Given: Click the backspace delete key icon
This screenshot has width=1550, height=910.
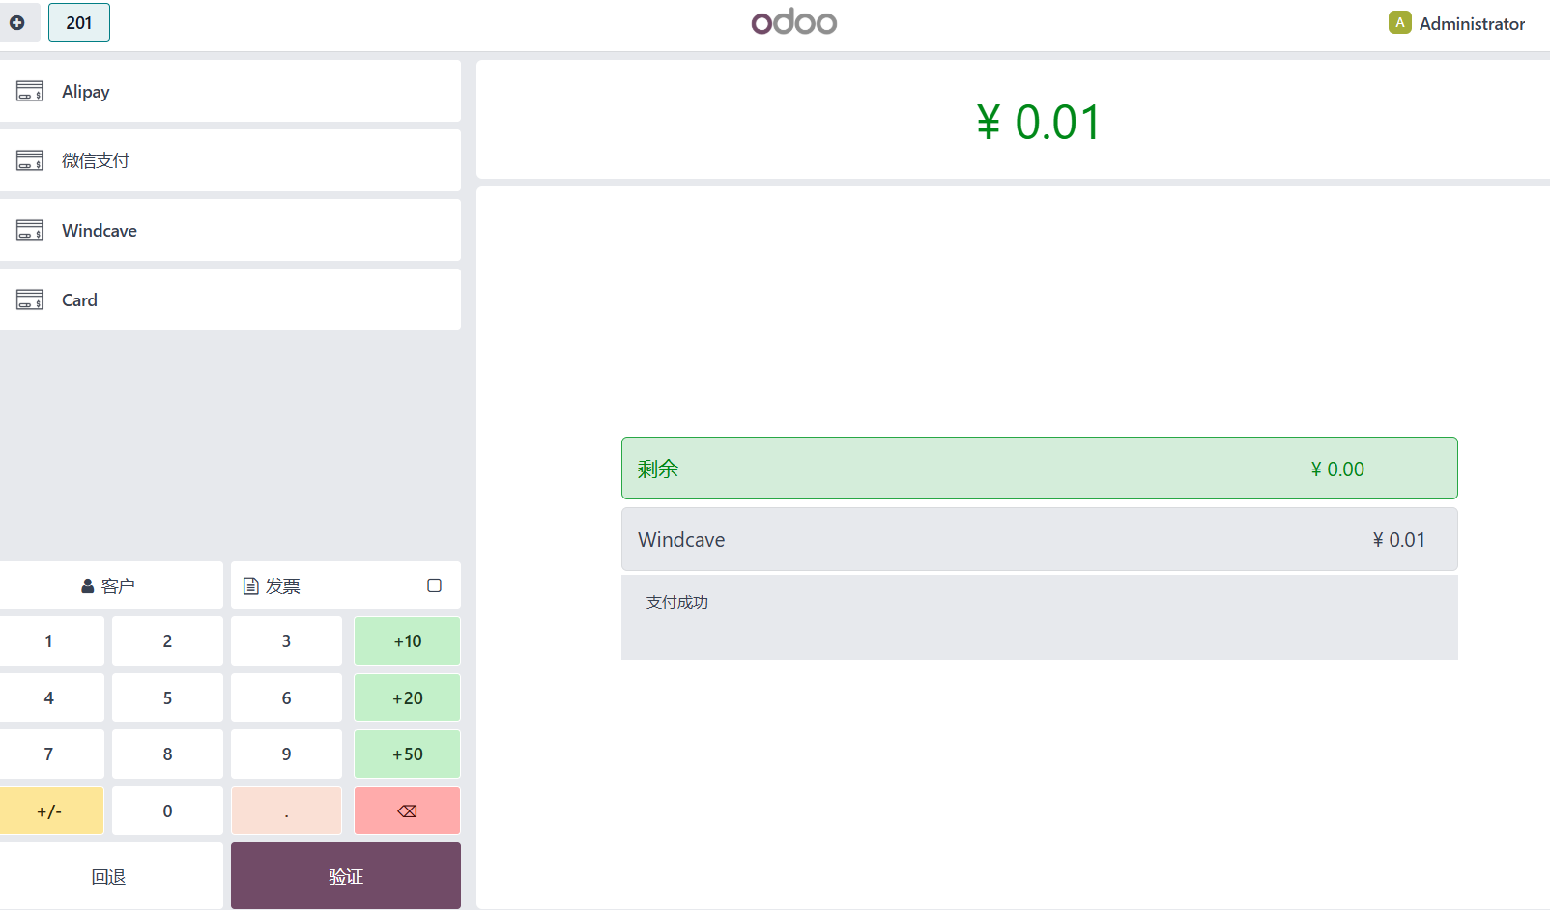Looking at the screenshot, I should [408, 811].
